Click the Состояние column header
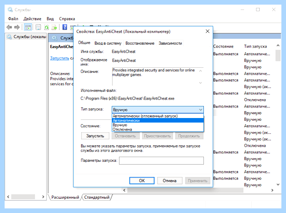Viewport: 286px width, 213px height. tap(223, 46)
